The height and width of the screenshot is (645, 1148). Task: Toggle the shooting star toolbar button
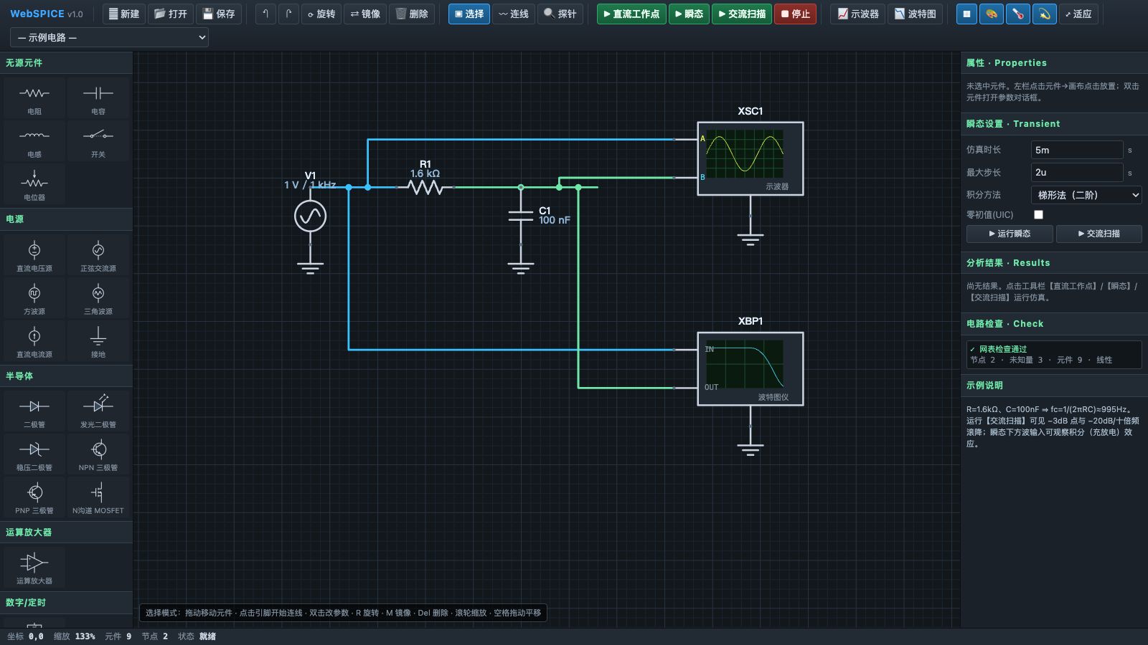tap(1045, 14)
